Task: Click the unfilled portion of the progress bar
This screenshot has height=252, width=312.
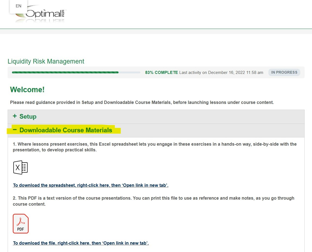Action: [129, 73]
